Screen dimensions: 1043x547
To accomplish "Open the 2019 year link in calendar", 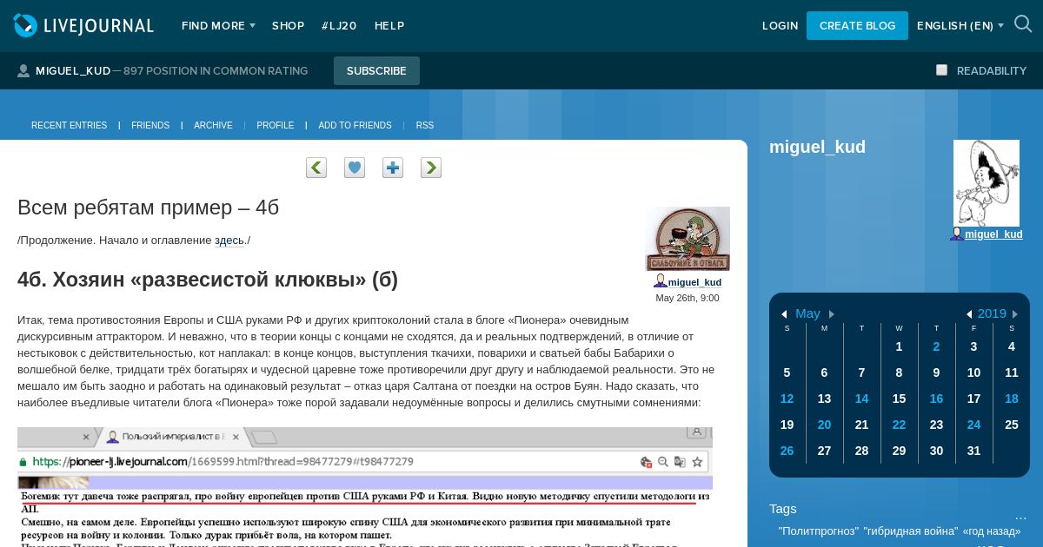I will [x=992, y=313].
